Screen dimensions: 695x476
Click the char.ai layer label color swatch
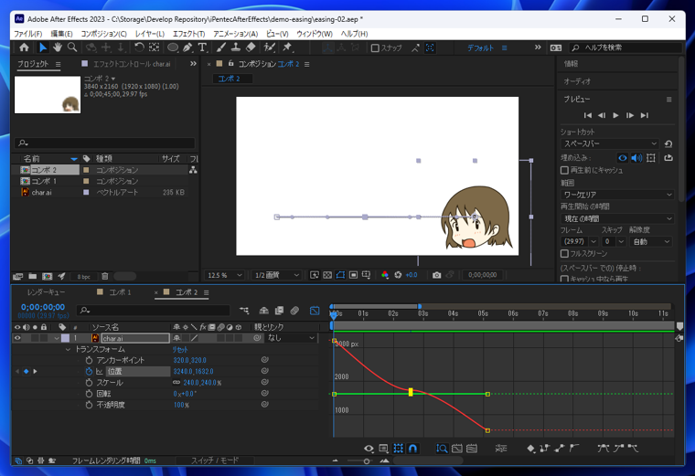tap(65, 338)
